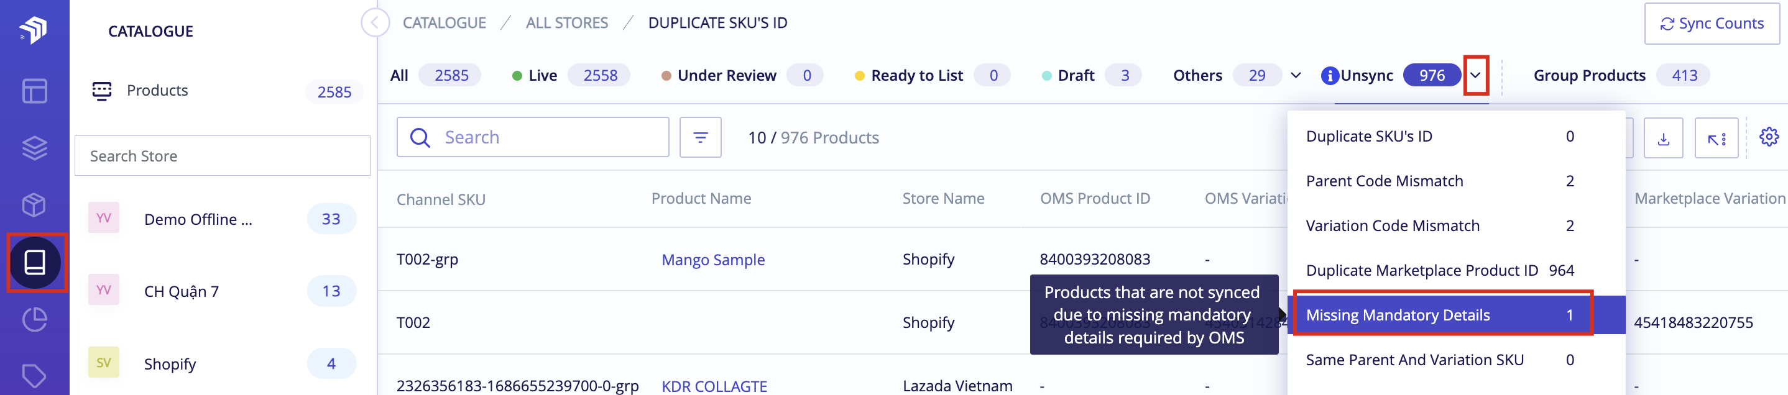Click the 45418483220755 marketplace variation cell

[1693, 322]
